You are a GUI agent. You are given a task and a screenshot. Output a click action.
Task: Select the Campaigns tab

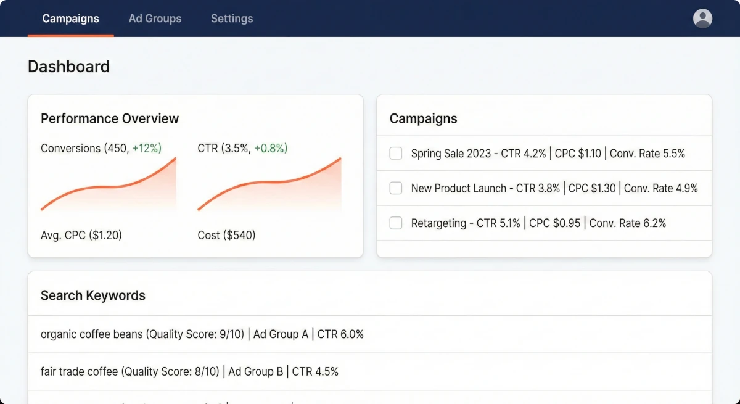pyautogui.click(x=70, y=19)
